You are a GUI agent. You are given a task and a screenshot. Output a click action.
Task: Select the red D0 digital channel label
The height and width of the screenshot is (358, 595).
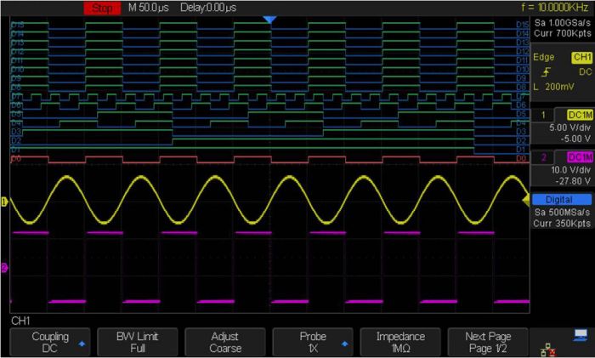[x=16, y=158]
